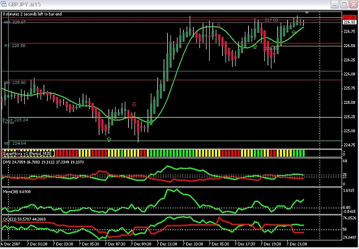Click 225.50 on the price axis

point(349,103)
